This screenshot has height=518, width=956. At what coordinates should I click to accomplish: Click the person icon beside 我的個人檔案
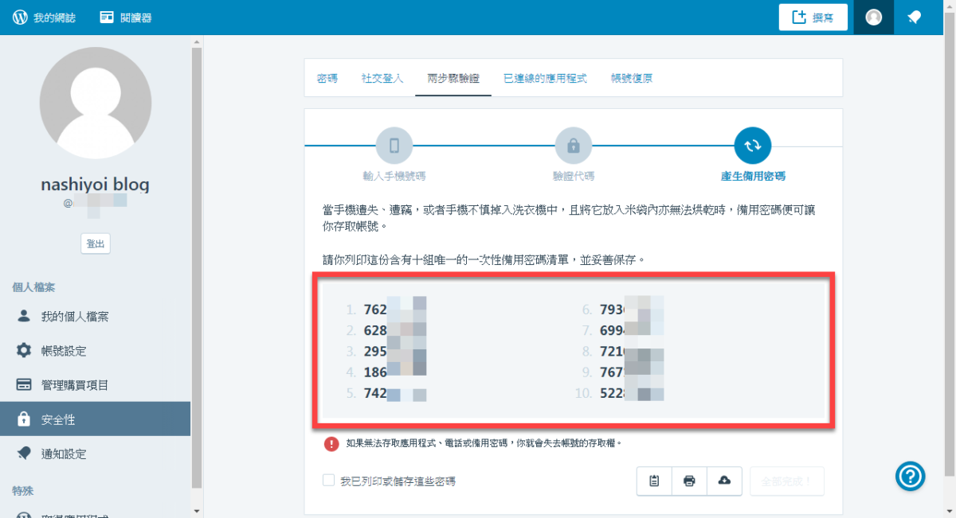pos(24,316)
